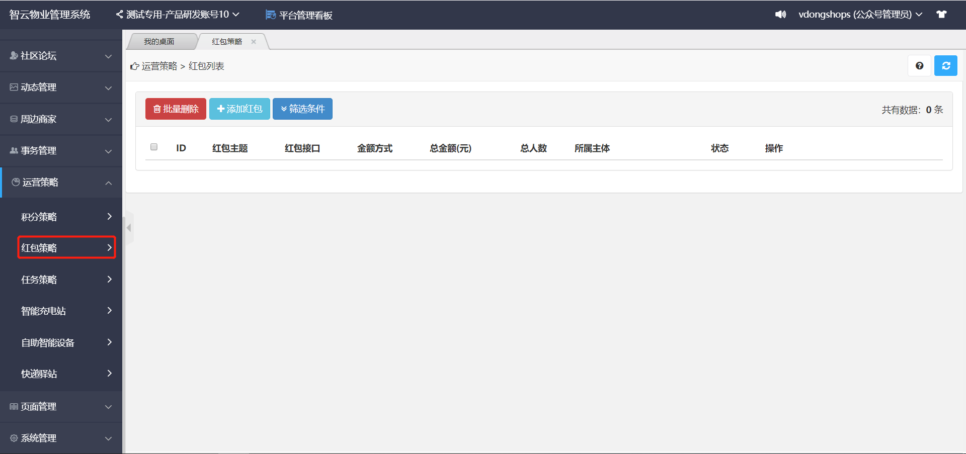Close the 红包策略 tab

[254, 42]
